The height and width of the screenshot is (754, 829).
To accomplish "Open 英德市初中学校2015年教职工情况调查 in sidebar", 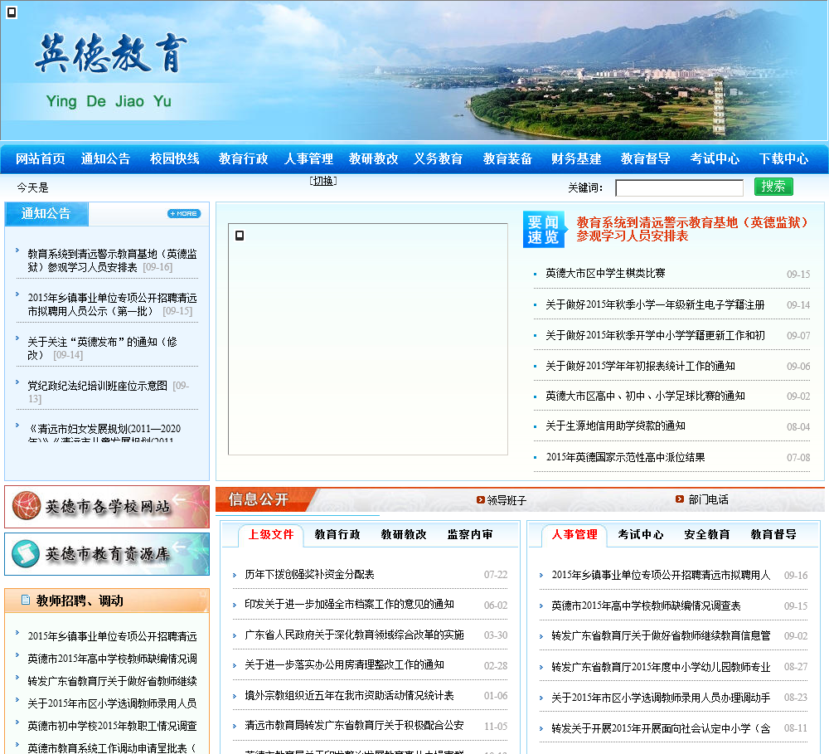I will (x=112, y=726).
